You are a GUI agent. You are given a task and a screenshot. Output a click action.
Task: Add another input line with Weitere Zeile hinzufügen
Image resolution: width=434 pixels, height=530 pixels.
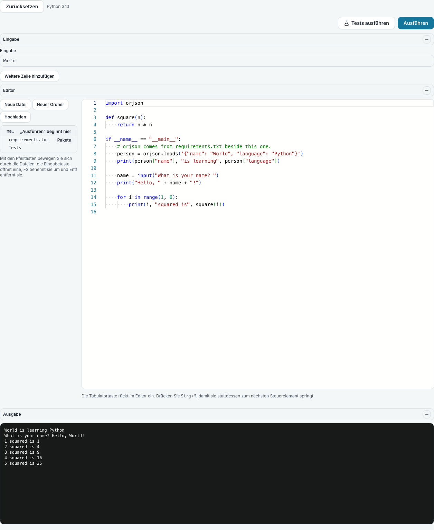point(29,76)
